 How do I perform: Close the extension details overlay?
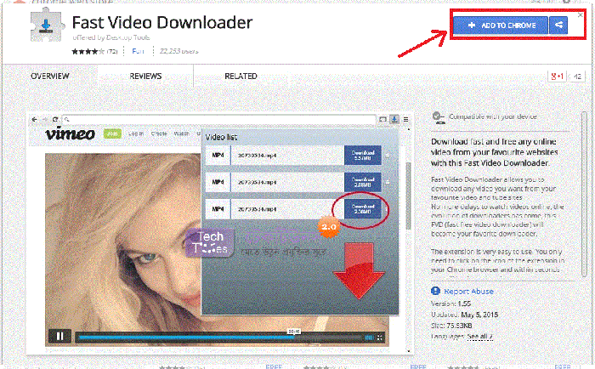581,15
